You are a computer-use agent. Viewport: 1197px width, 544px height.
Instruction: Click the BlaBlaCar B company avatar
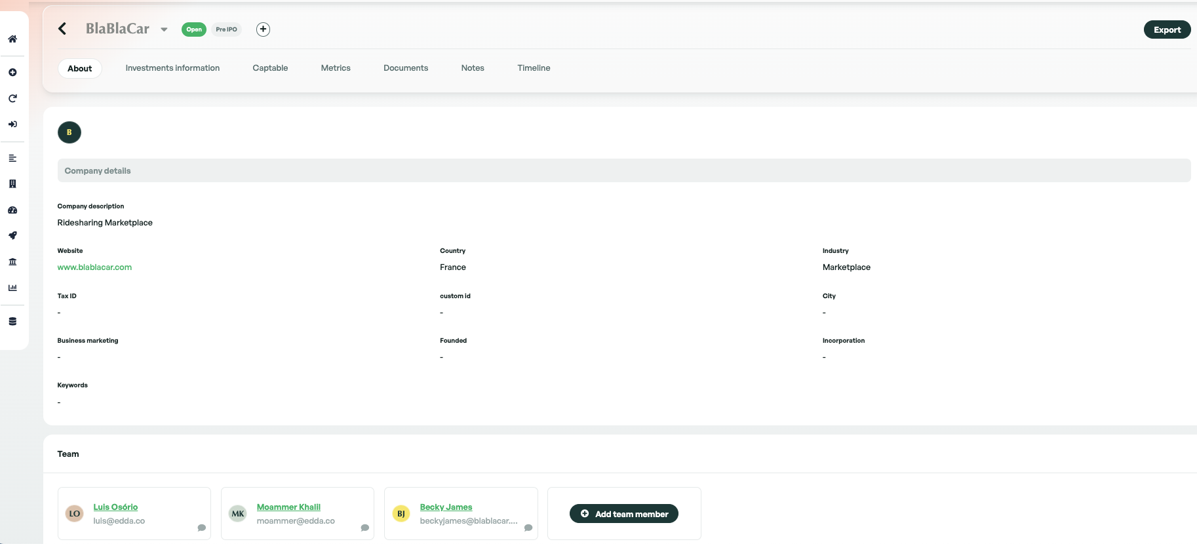tap(69, 132)
